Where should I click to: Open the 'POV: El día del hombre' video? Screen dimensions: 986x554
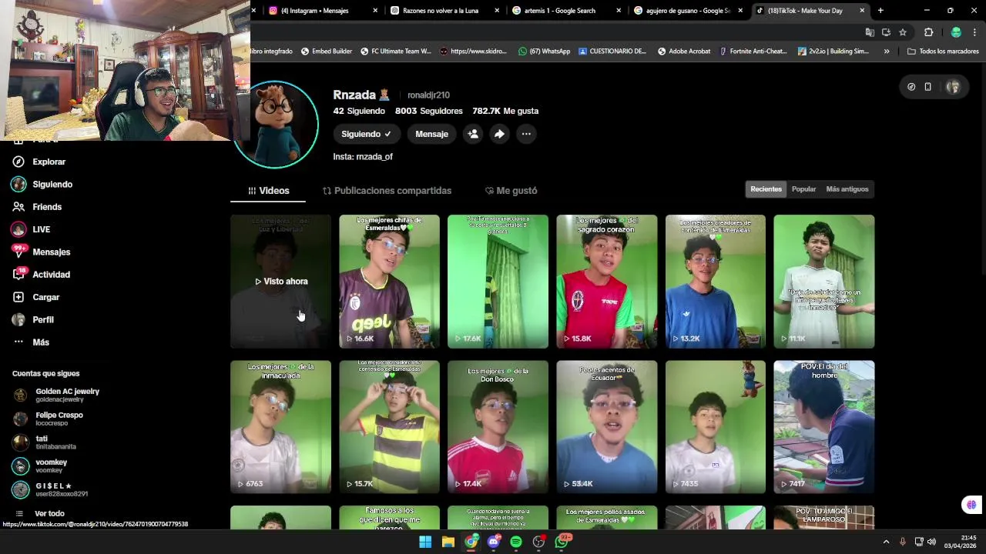click(x=824, y=427)
